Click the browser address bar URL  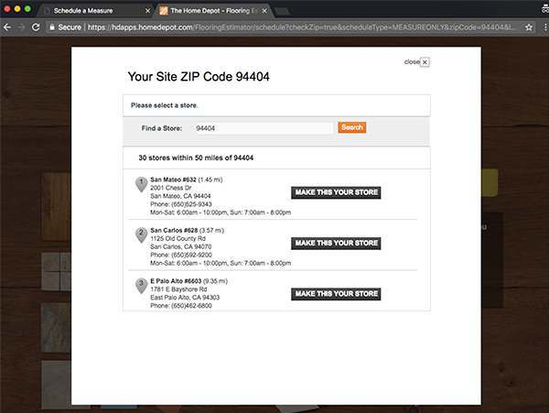[x=301, y=27]
